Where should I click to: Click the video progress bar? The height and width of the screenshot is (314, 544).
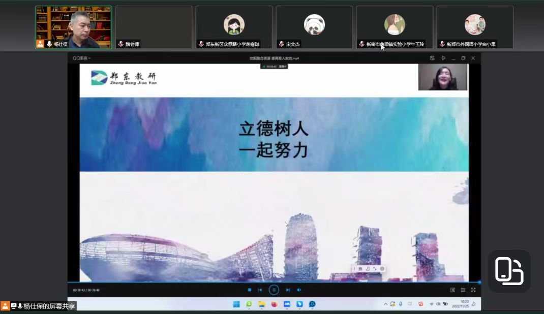(x=274, y=282)
